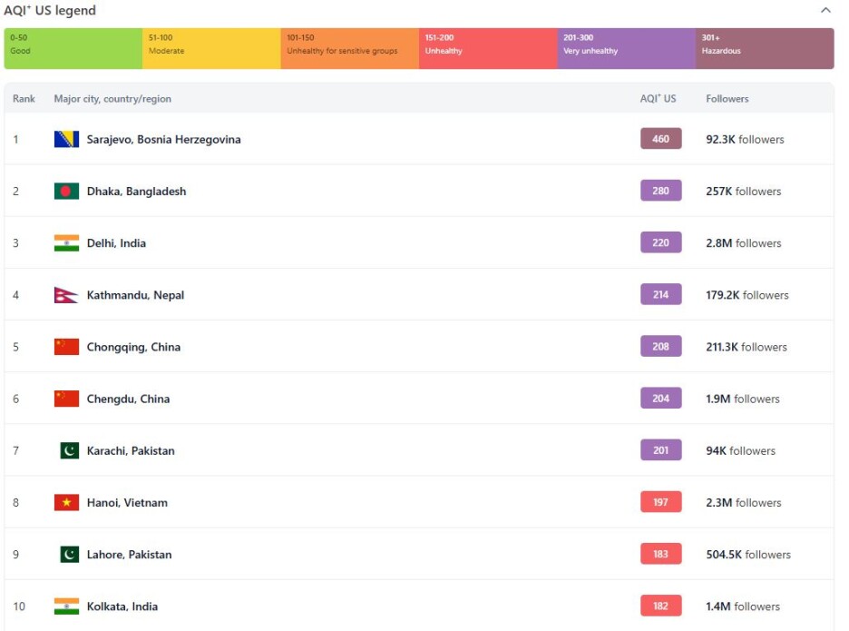Click the Followers column header
The image size is (849, 631).
point(727,99)
